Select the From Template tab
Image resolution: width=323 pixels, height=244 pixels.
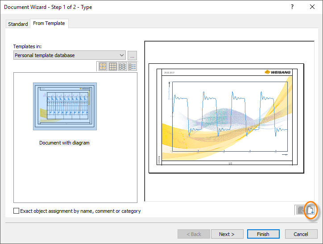pos(49,24)
